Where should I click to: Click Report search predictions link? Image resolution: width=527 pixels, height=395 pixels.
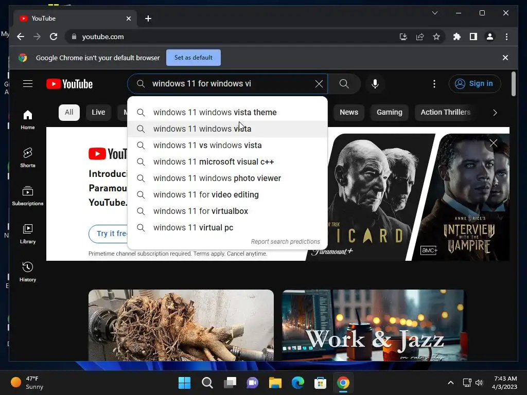point(285,242)
